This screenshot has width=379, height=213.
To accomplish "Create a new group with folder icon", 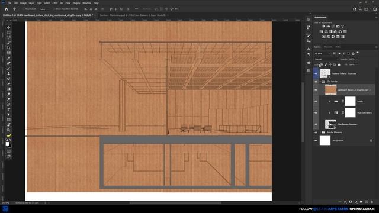I will tap(361, 202).
